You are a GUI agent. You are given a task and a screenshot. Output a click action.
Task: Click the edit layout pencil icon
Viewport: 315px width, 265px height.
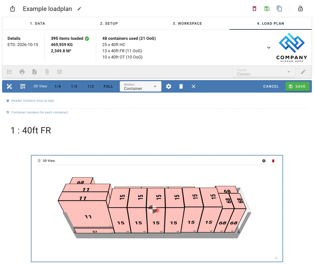point(303,72)
